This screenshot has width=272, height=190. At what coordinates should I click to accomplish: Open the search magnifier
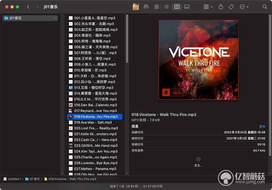click(x=264, y=7)
